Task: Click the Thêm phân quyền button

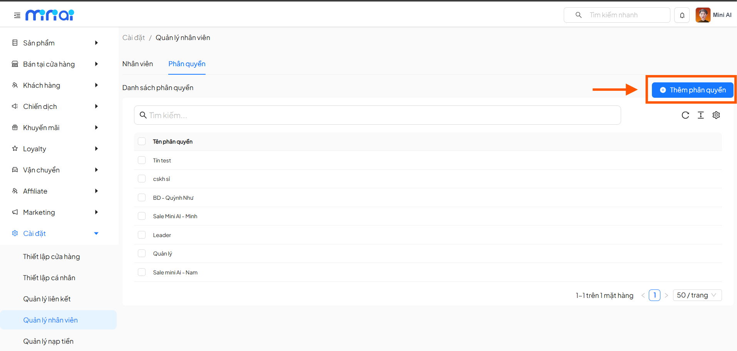Action: tap(692, 90)
